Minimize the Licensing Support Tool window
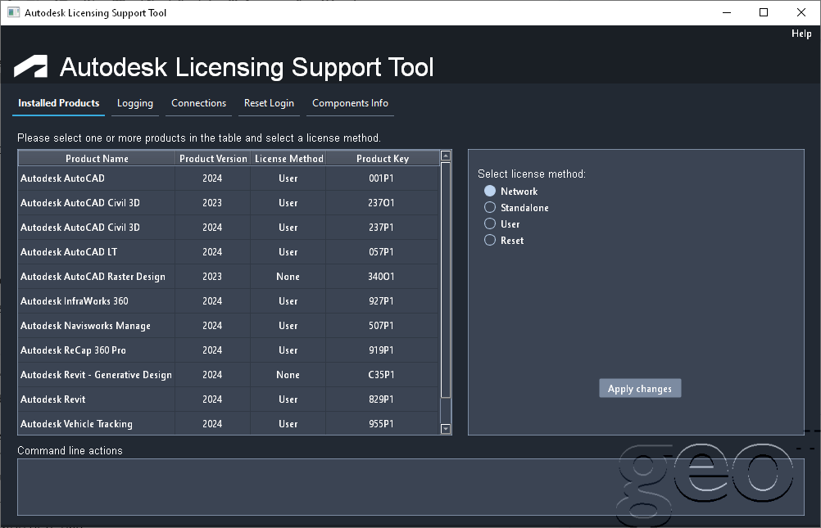821x528 pixels. [727, 12]
